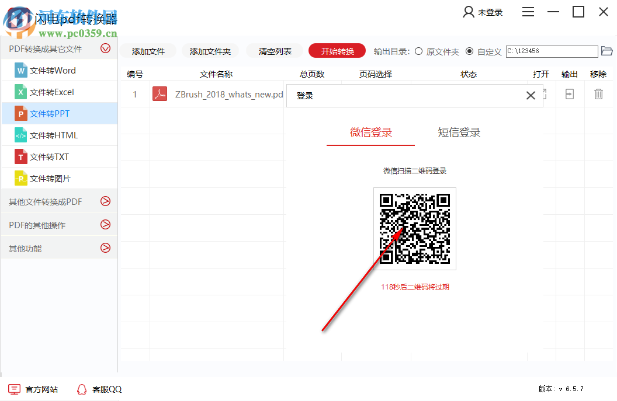Click the 状态 column header

click(x=469, y=74)
